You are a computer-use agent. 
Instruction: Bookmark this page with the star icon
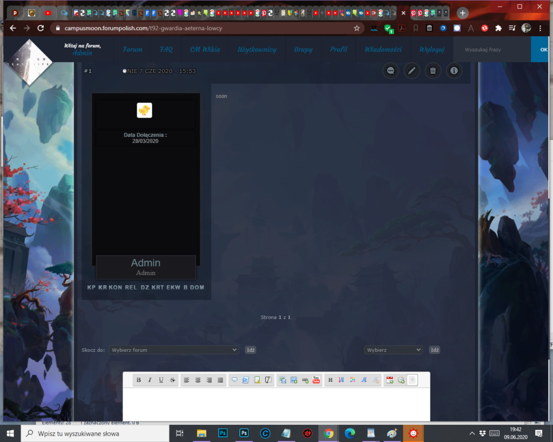(356, 28)
